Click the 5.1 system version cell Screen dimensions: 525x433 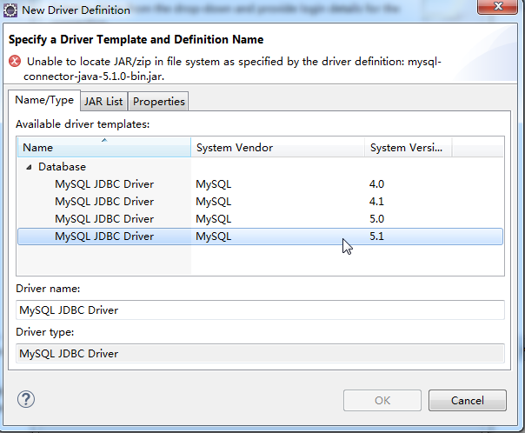pos(376,236)
